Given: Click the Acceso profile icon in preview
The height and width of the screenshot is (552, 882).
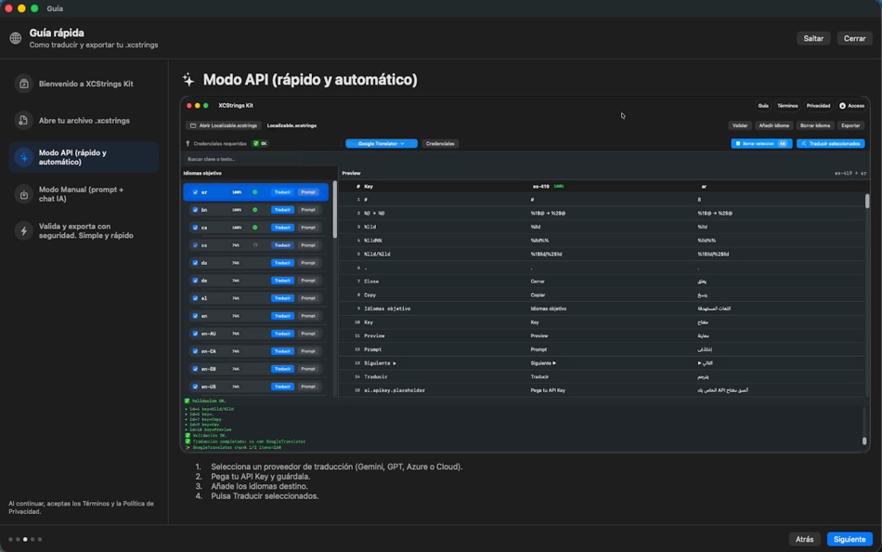Looking at the screenshot, I should (x=842, y=106).
